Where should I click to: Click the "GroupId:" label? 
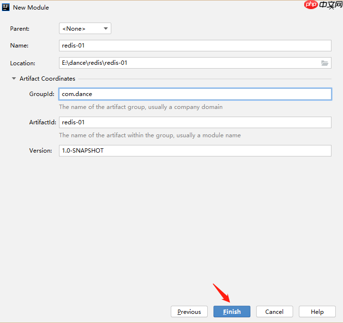click(42, 94)
